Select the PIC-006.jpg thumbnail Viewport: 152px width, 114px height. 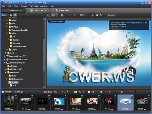(92, 101)
